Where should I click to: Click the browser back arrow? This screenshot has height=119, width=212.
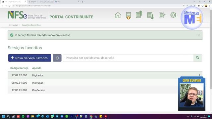pos(2,6)
